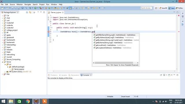This screenshot has height=104, width=185.
Task: Switch to PyDev perspective
Action: 179,8
